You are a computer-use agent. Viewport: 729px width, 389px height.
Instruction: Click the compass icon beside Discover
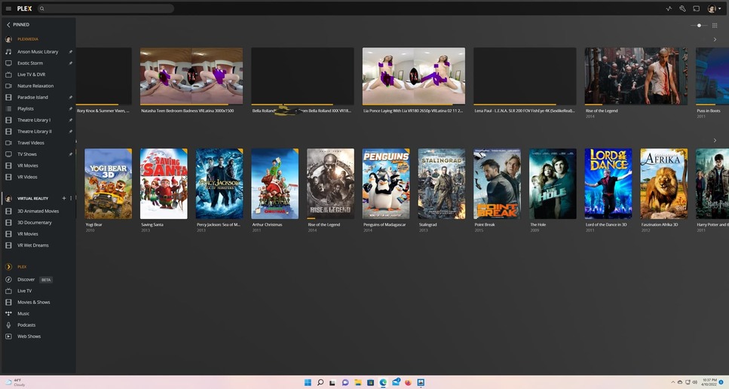tap(8, 279)
